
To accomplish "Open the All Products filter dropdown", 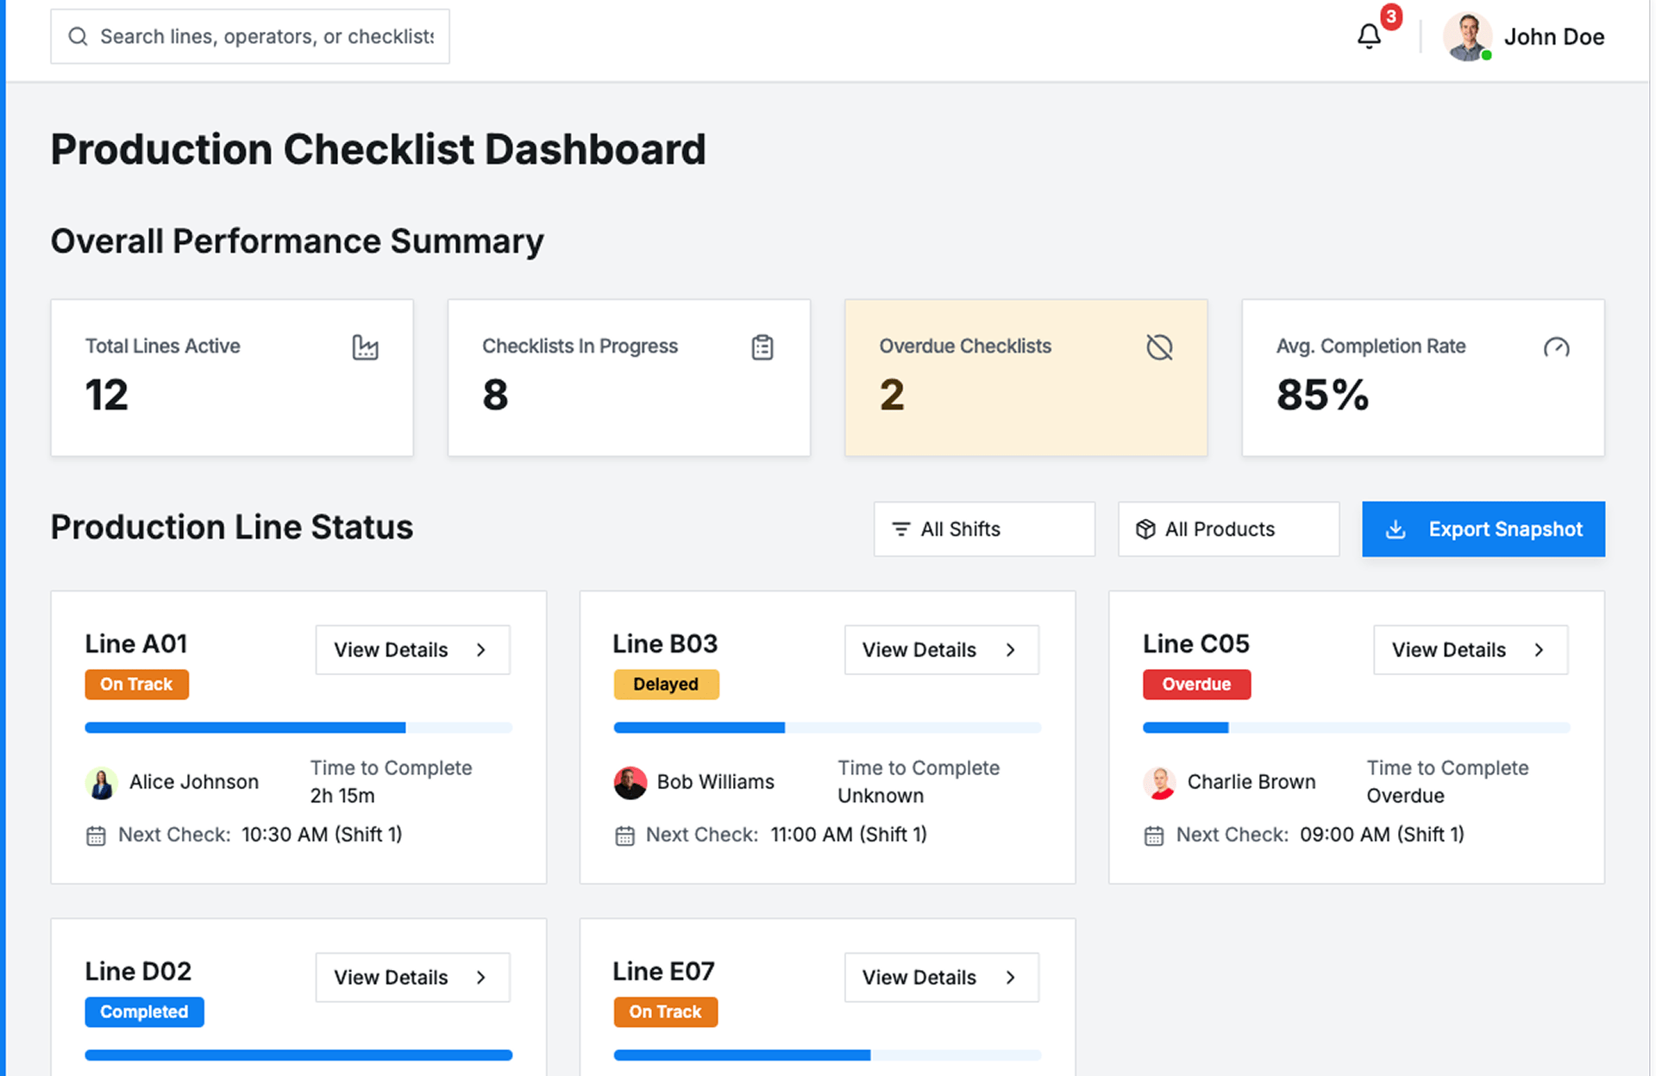I will (x=1227, y=529).
